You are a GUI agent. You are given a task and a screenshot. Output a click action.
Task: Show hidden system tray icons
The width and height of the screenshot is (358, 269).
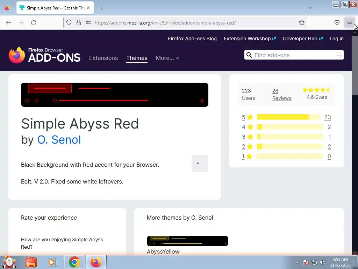tap(297, 262)
